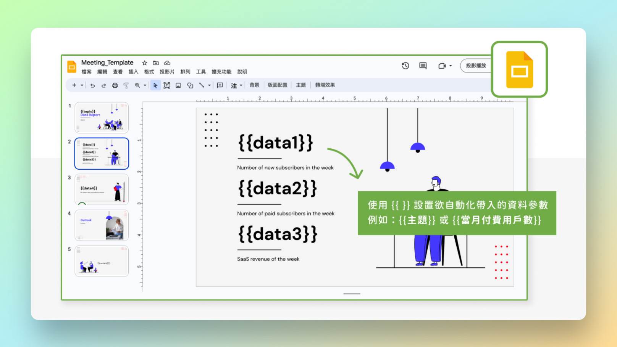Open the 說明 menu

[x=242, y=72]
